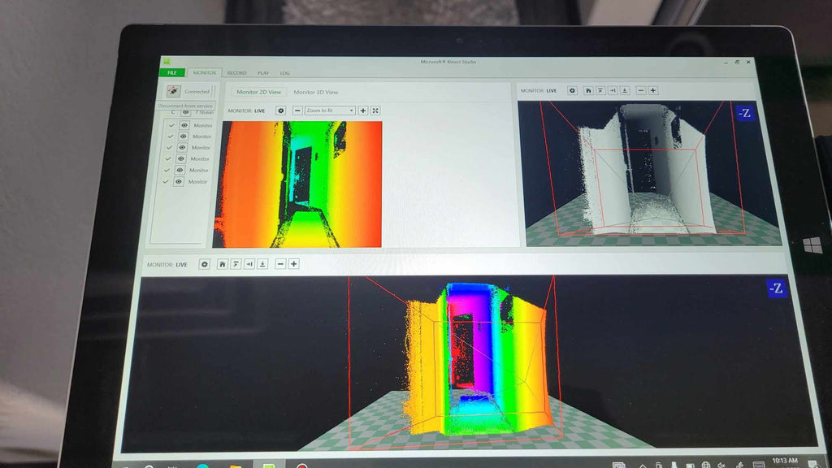Zoom in the 2D view with the plus button
This screenshot has height=468, width=832.
click(363, 110)
